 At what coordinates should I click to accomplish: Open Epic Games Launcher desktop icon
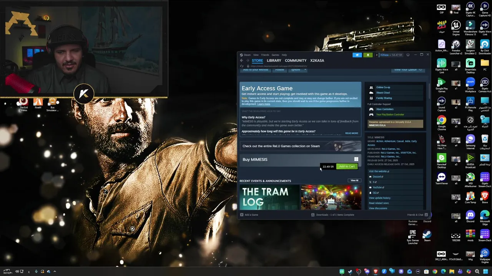click(x=413, y=237)
